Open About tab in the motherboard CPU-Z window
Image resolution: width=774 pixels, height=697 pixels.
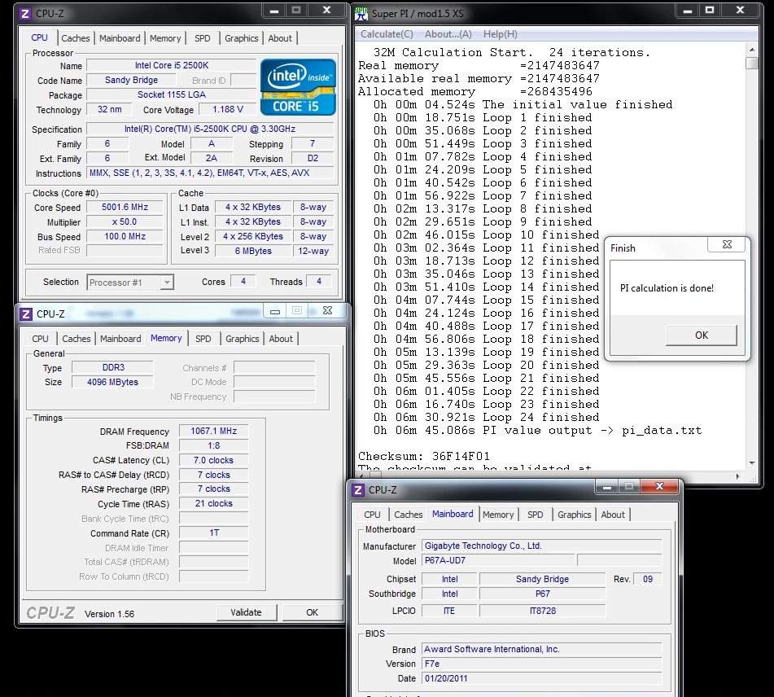click(613, 515)
